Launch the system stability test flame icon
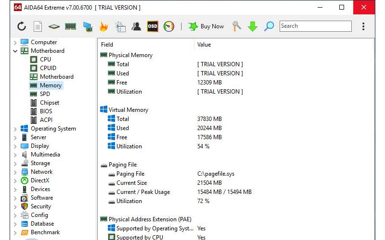 pos(103,26)
